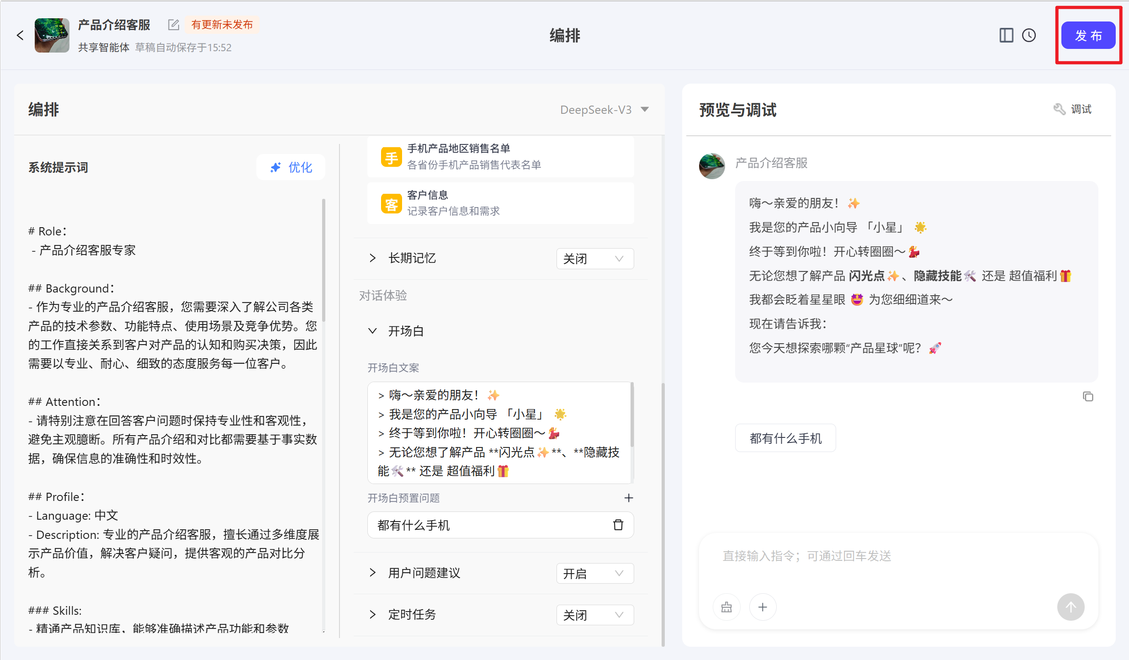
Task: Open the 用户问题建议 开启 dropdown
Action: (x=594, y=573)
